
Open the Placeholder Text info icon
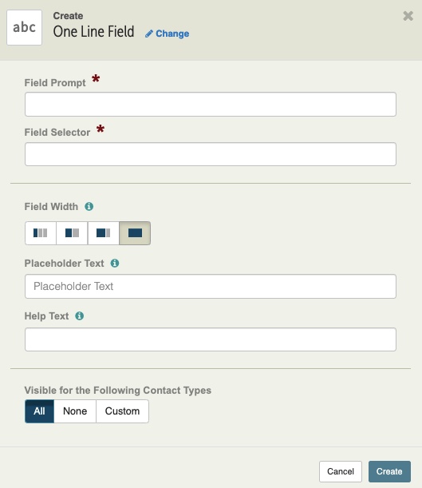pyautogui.click(x=115, y=264)
